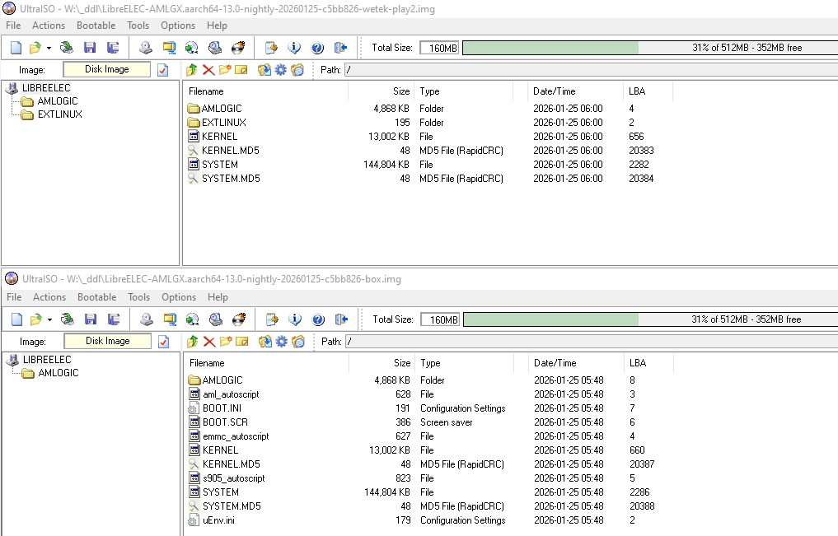Select the uEnv.ini file in bottom window

pos(219,520)
